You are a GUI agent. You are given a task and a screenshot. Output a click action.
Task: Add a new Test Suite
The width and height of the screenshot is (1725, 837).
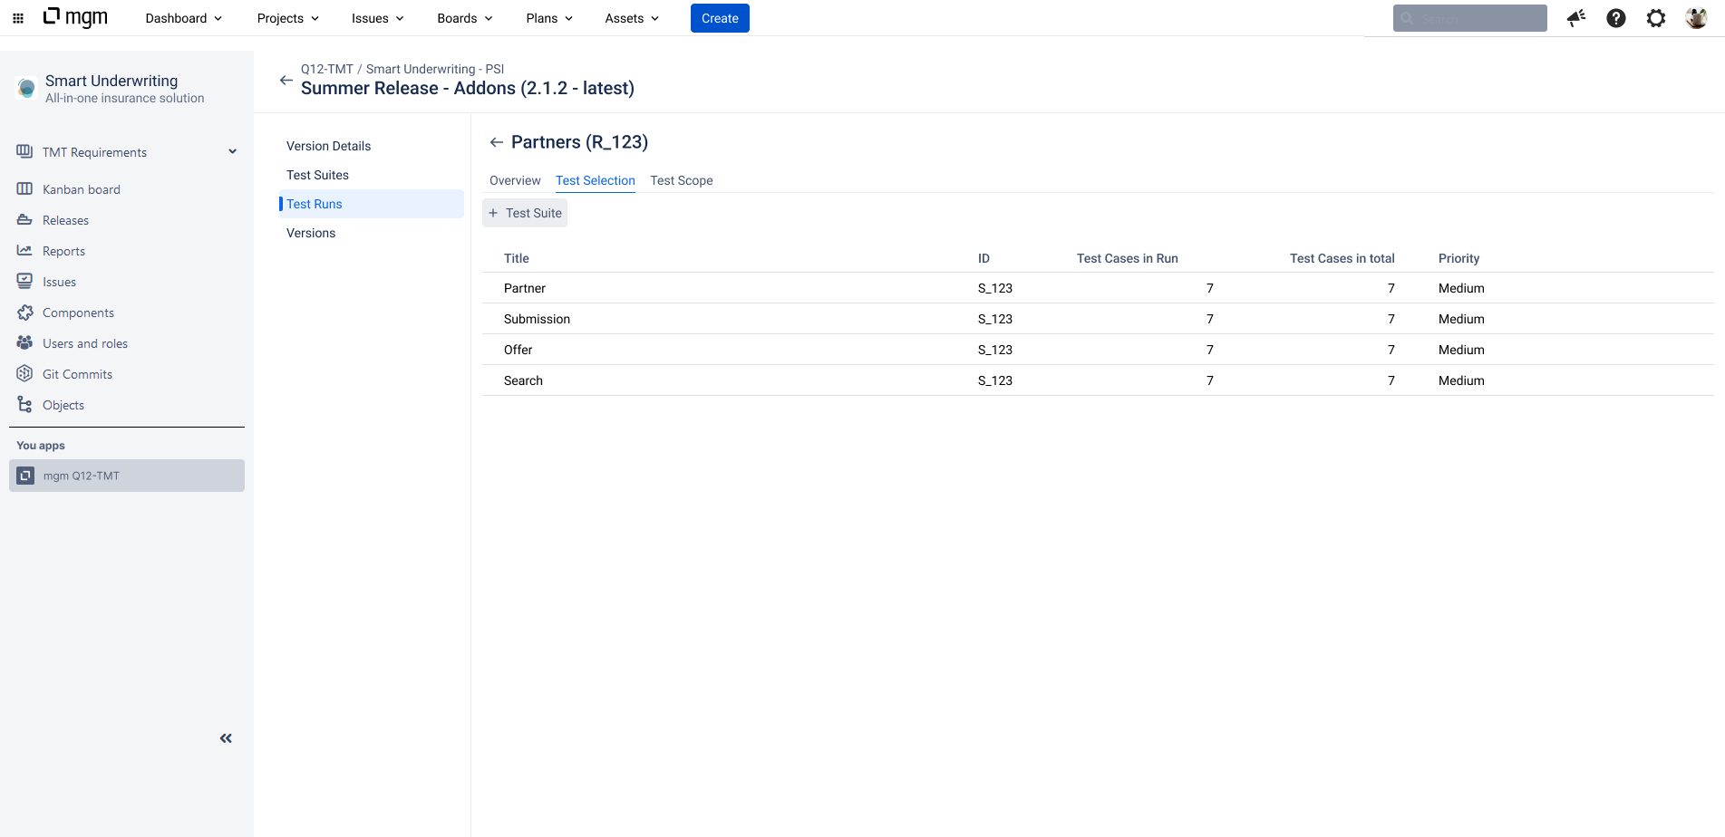[x=525, y=213]
